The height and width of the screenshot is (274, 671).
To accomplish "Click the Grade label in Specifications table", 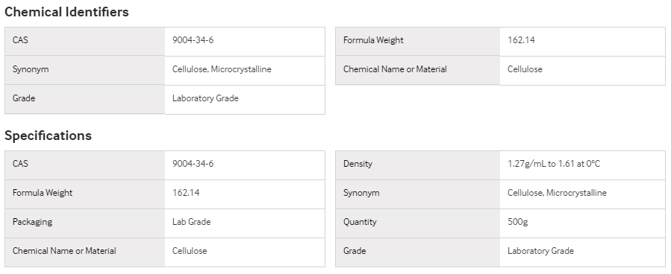I will click(355, 250).
